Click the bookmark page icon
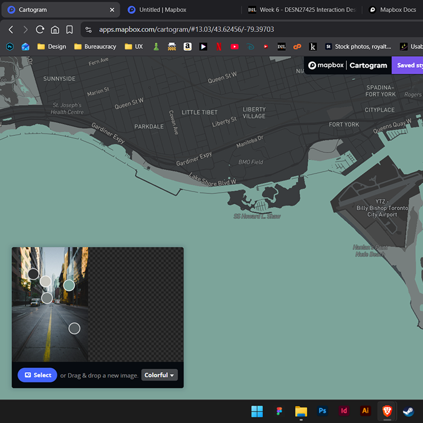 69,29
